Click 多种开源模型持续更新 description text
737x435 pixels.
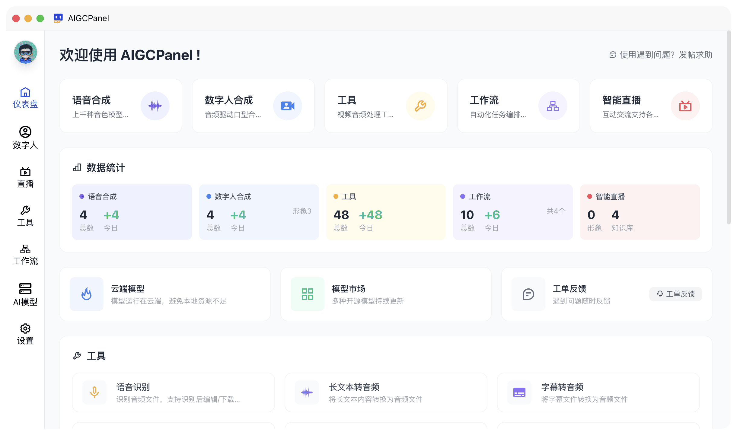coord(368,301)
